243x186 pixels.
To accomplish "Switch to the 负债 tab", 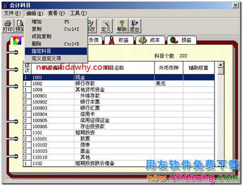I will click(95, 40).
